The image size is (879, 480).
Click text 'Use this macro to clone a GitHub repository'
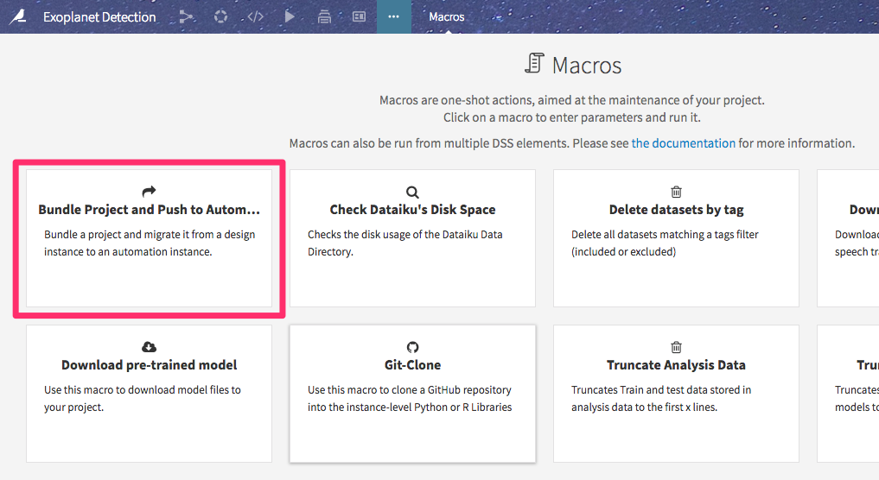click(409, 390)
